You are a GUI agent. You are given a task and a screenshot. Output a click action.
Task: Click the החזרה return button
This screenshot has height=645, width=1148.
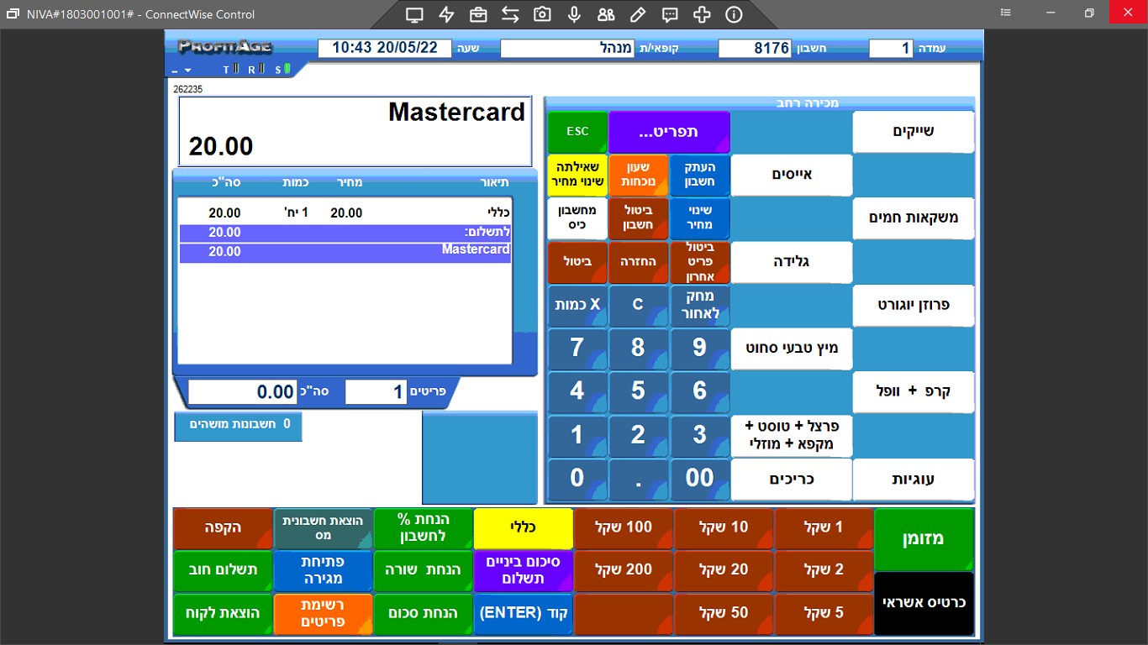[639, 262]
